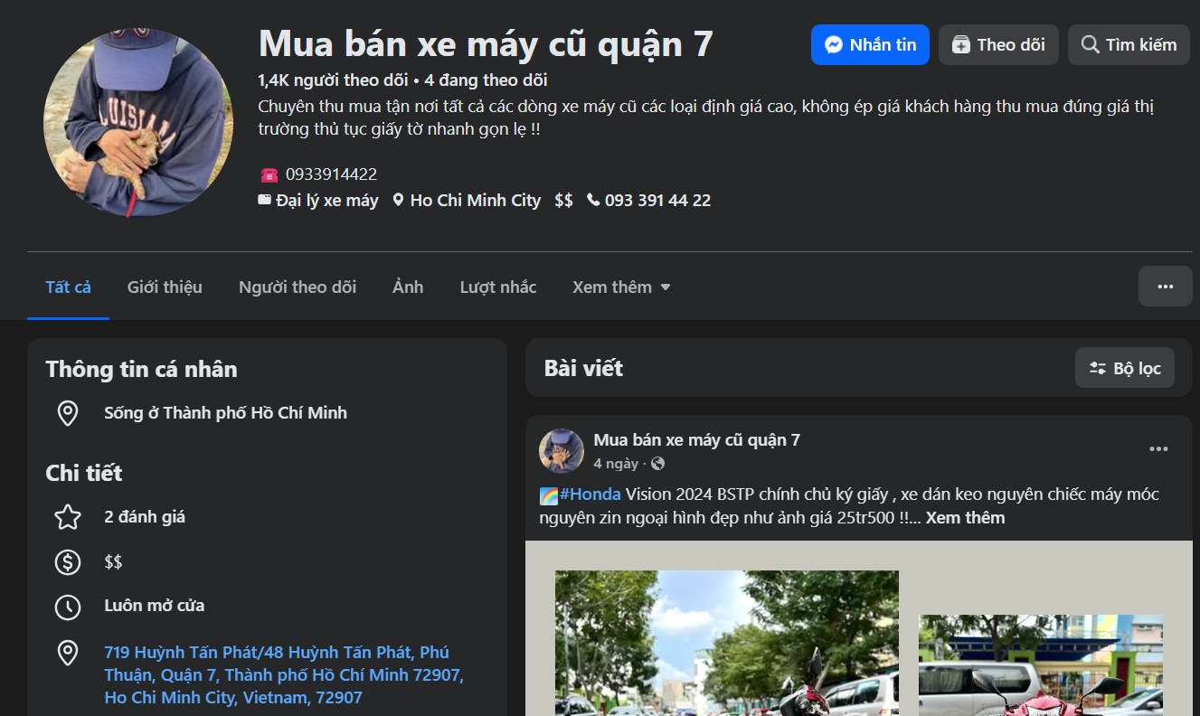Click the dollar circle icon in Chi tiết

[x=68, y=562]
